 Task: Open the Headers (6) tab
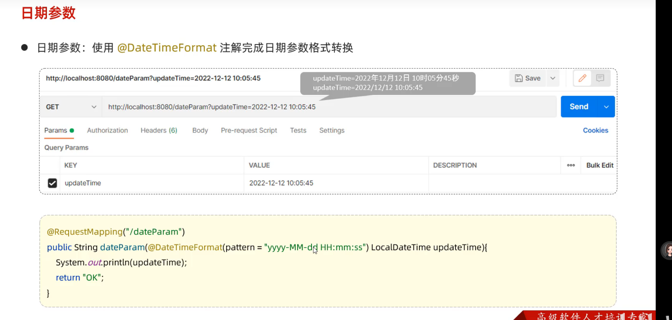click(159, 130)
